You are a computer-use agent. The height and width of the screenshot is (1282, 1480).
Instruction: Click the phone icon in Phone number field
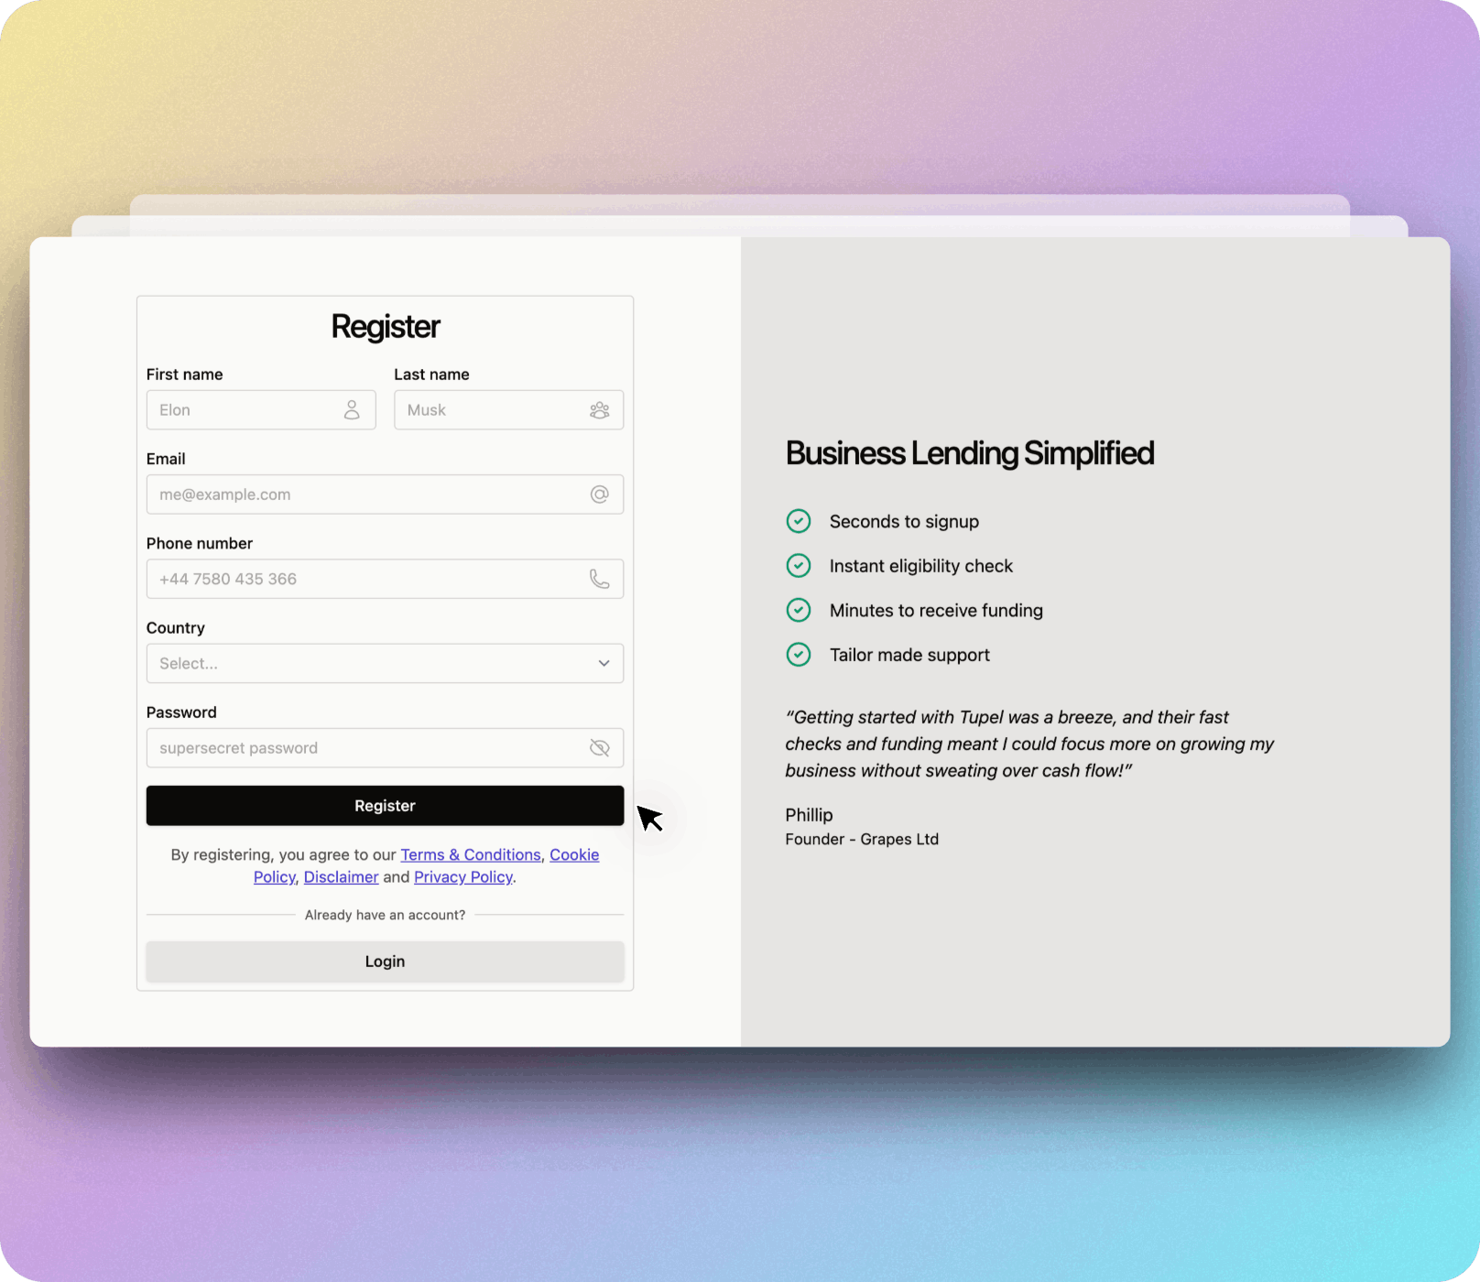point(599,579)
